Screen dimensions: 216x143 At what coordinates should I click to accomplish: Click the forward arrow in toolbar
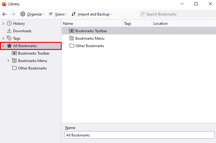(x=13, y=14)
